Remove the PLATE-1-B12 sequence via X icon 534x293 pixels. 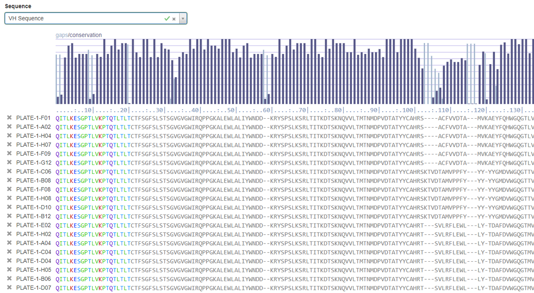pos(9,216)
